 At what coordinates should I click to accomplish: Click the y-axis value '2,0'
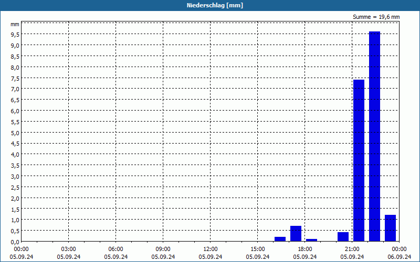15,199
